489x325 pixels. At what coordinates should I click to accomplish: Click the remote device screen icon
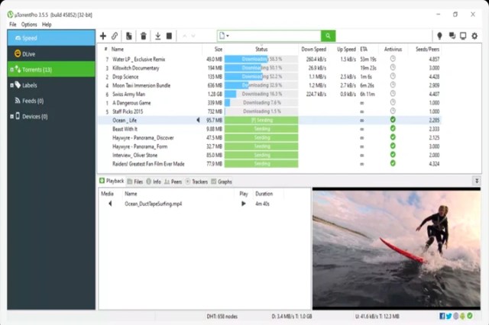tap(463, 36)
